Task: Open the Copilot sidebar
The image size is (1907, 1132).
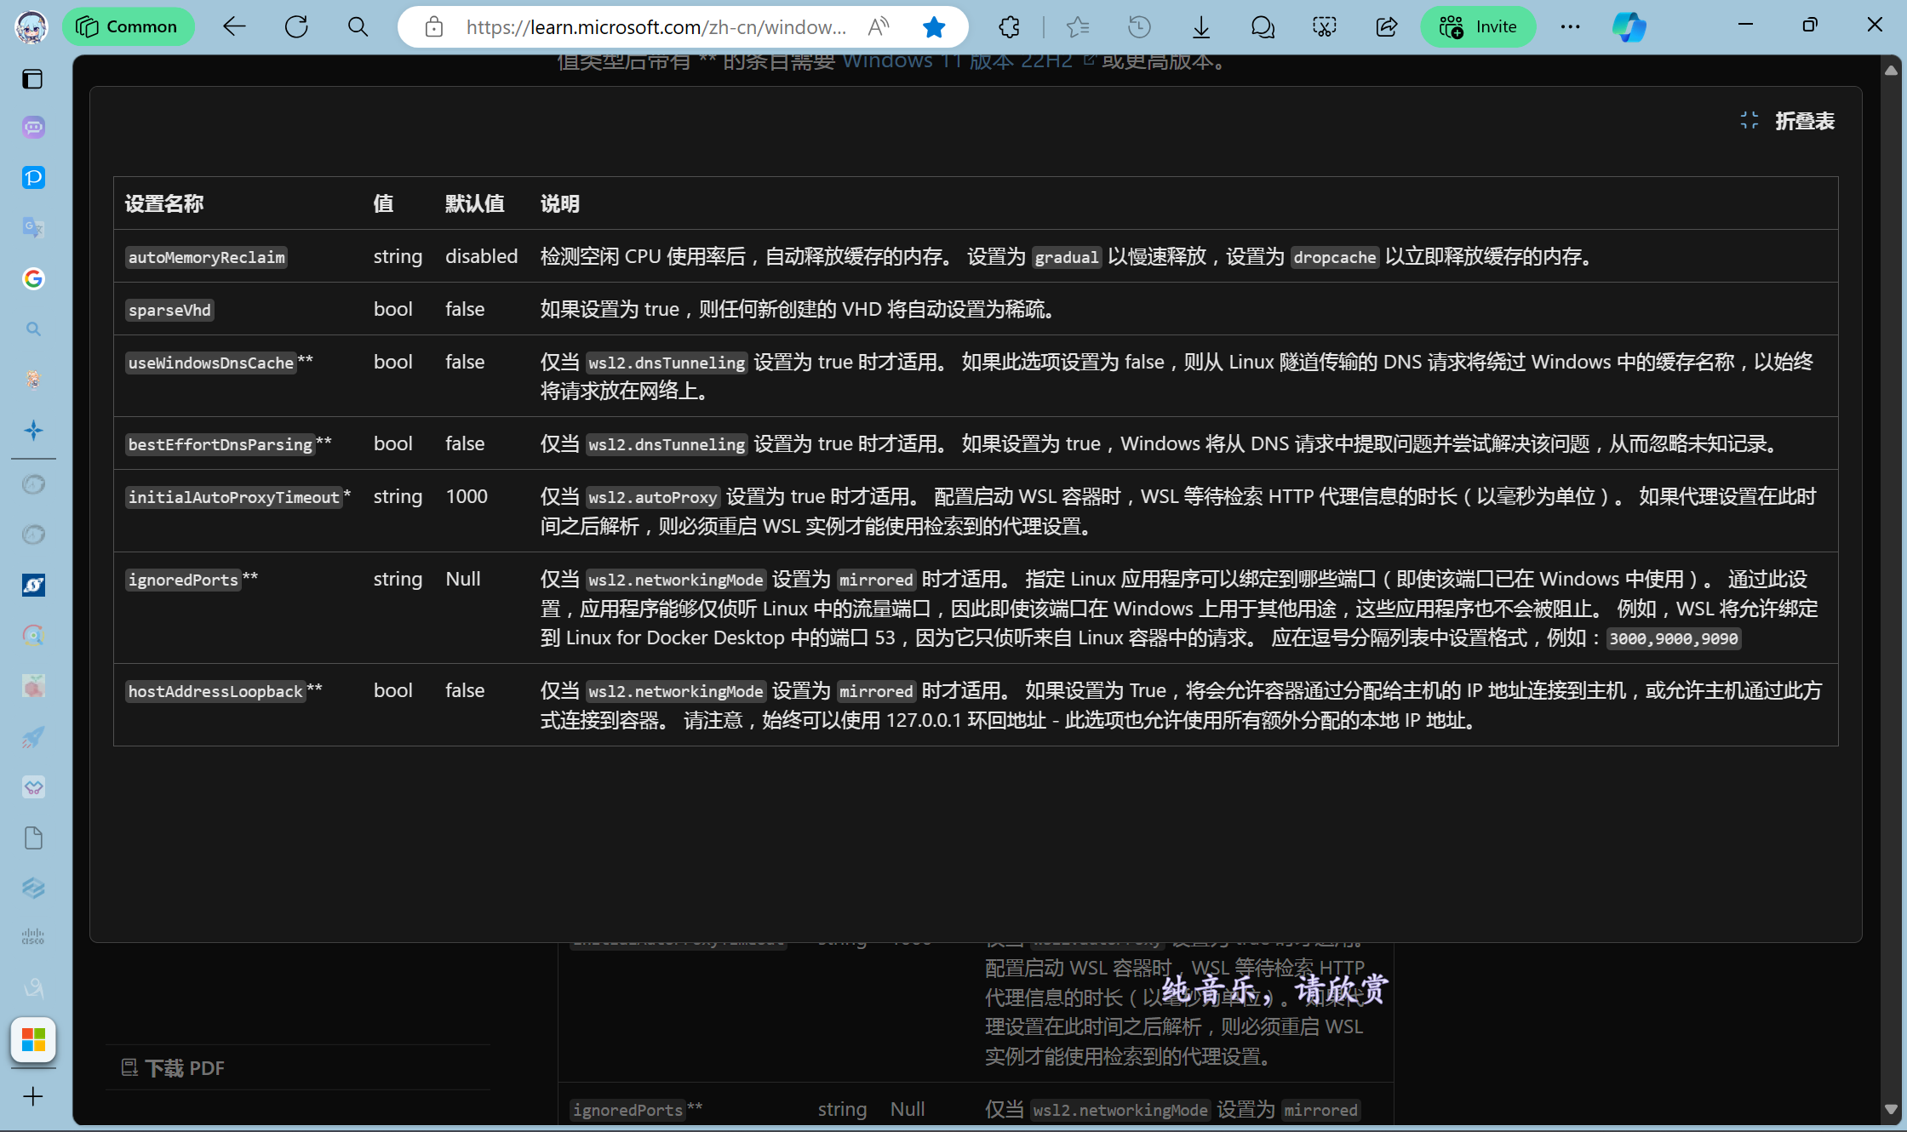Action: click(1629, 27)
